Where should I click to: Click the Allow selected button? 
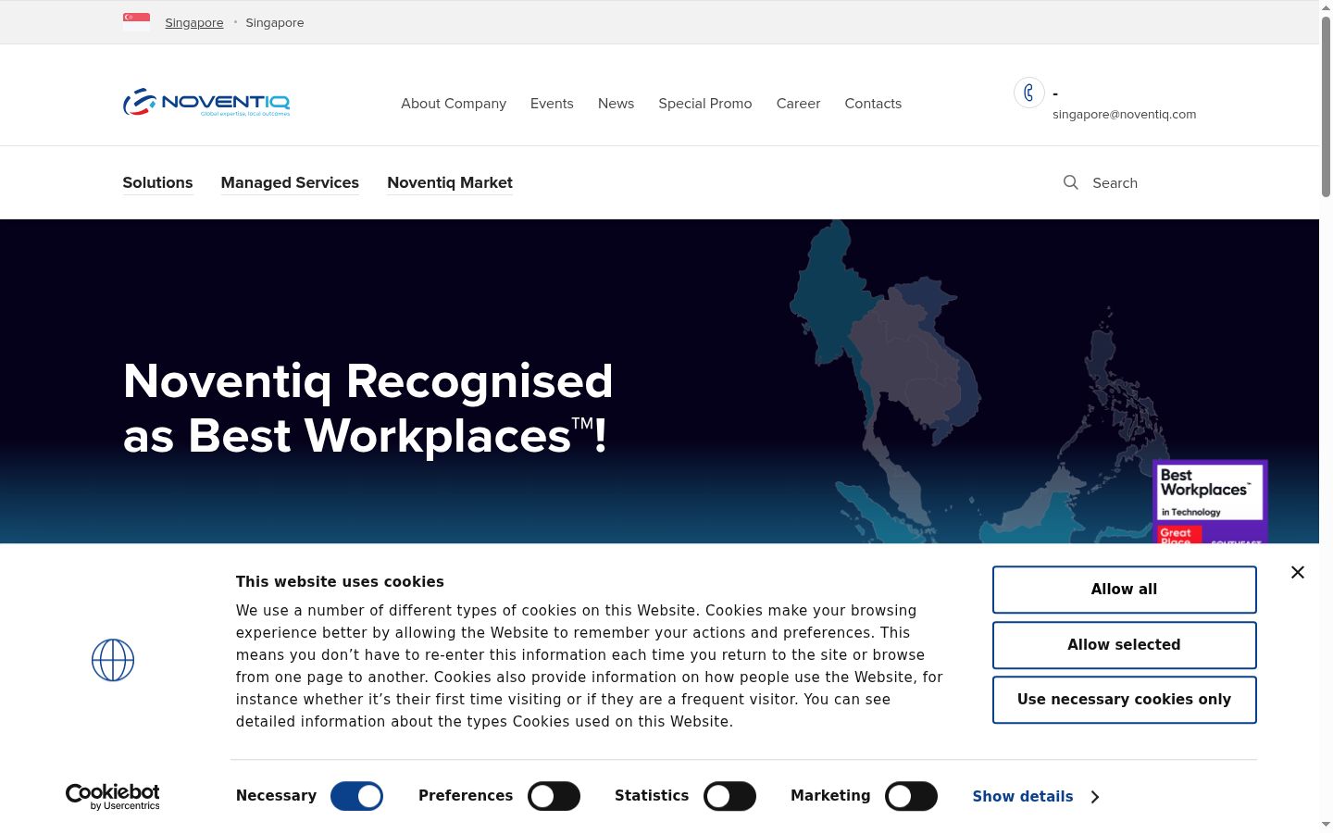[x=1124, y=645]
